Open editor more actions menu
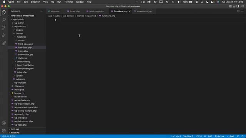The height and width of the screenshot is (138, 246). 243,11
